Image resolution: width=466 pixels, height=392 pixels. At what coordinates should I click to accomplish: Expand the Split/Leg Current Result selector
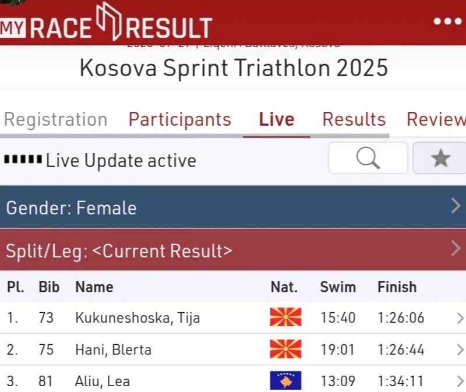click(233, 250)
